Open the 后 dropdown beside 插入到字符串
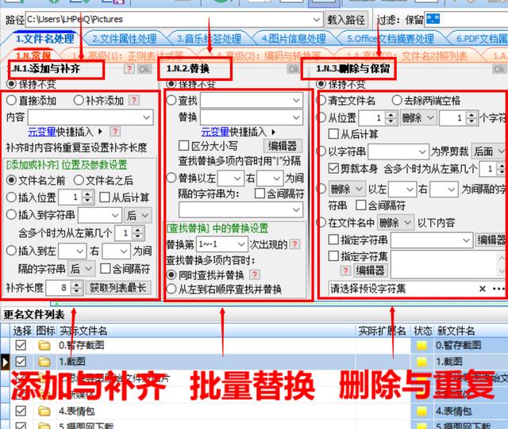This screenshot has height=429, width=508. click(x=137, y=216)
